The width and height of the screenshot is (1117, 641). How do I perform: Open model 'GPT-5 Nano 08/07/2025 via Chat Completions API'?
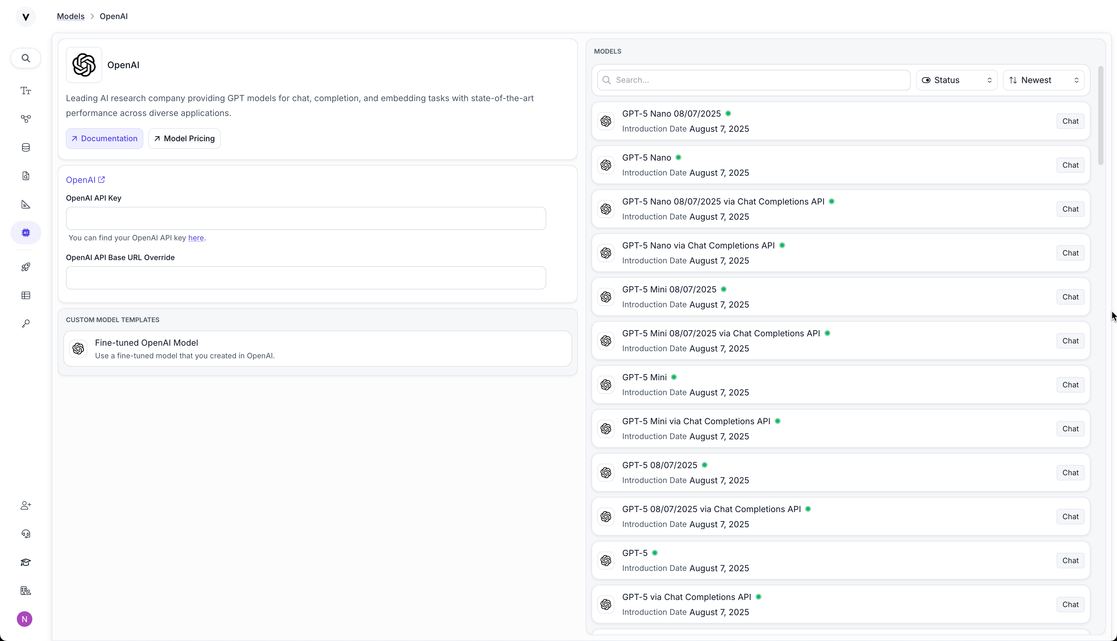tap(841, 209)
